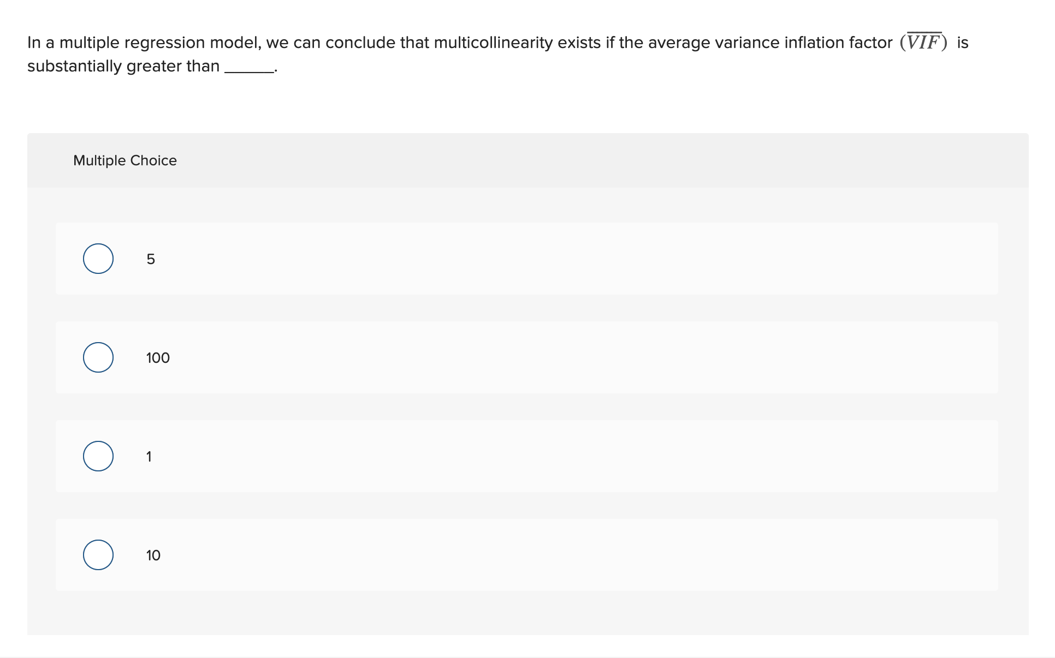Select the radio button for answer 1
Screen dimensions: 1055x658
point(98,456)
